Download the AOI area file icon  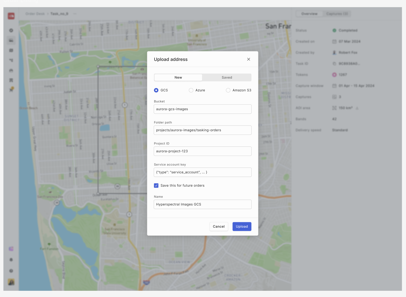click(357, 108)
